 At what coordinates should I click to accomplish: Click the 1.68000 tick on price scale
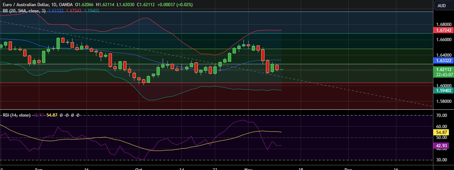443,25
